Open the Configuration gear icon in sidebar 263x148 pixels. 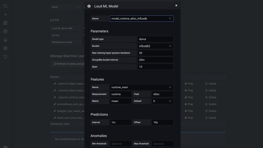pyautogui.click(x=5, y=49)
